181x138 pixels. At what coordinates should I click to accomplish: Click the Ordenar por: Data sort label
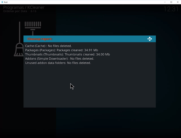pyautogui.click(x=15, y=11)
